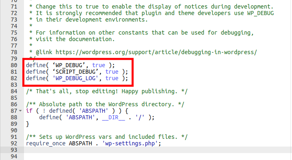The image size is (292, 160).
Task: Click the ‘WP_DEBUG’ constant name on line 80
Action: 69,65
